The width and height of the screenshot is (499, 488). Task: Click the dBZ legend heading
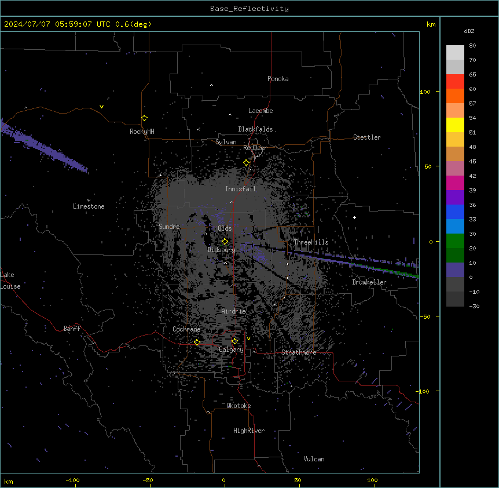coord(469,31)
